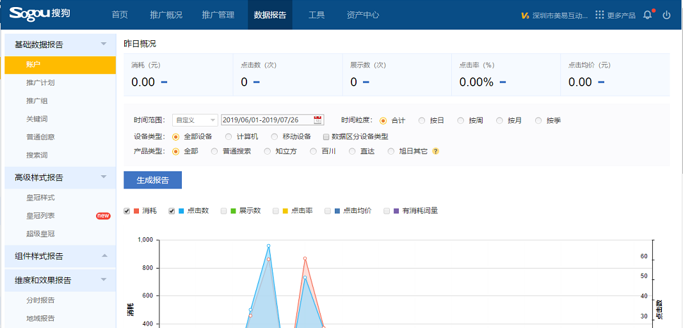Open the 资产中心 navigation tab
The image size is (683, 328).
click(x=363, y=15)
